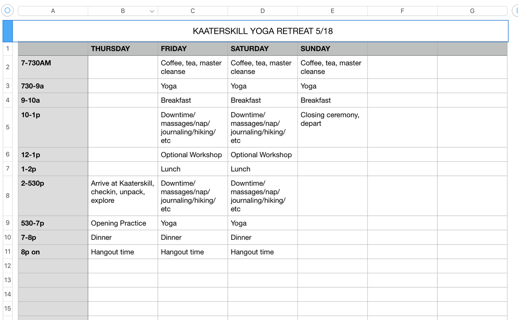
Task: Click the add-column handle at the right edge
Action: pyautogui.click(x=515, y=11)
